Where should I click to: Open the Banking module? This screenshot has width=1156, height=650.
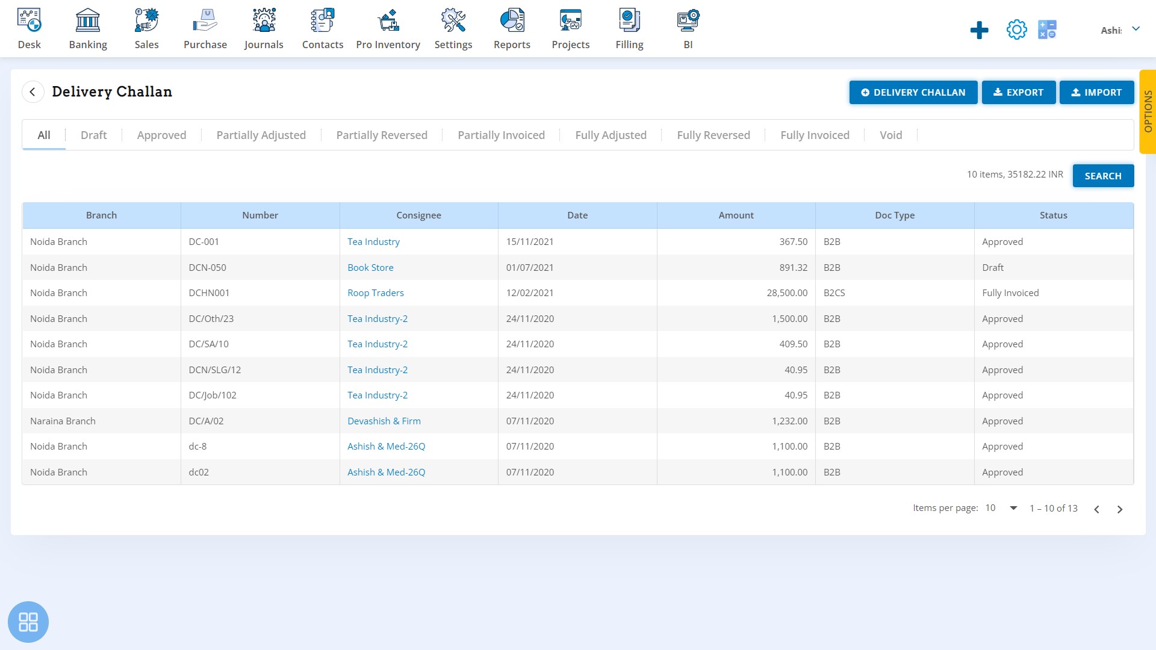[x=87, y=28]
